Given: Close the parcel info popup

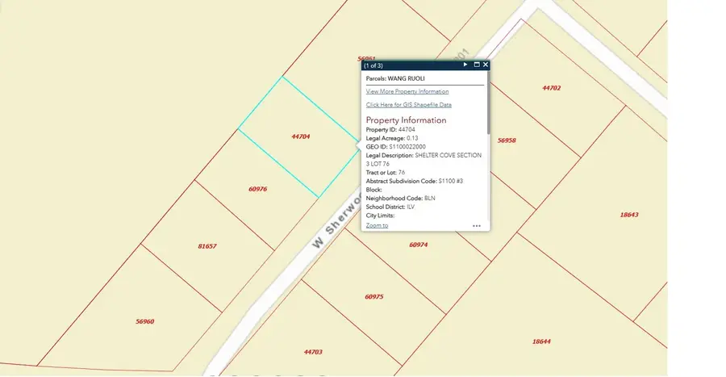Looking at the screenshot, I should tap(486, 65).
